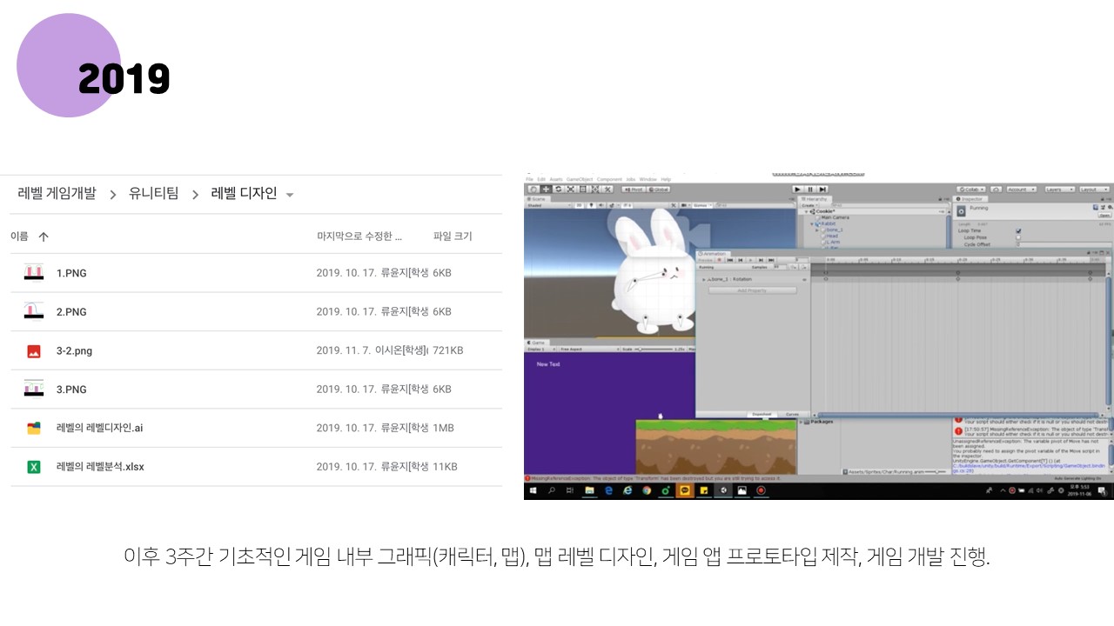Jump to first keyframe in Animation window
This screenshot has height=626, width=1114.
[x=730, y=260]
